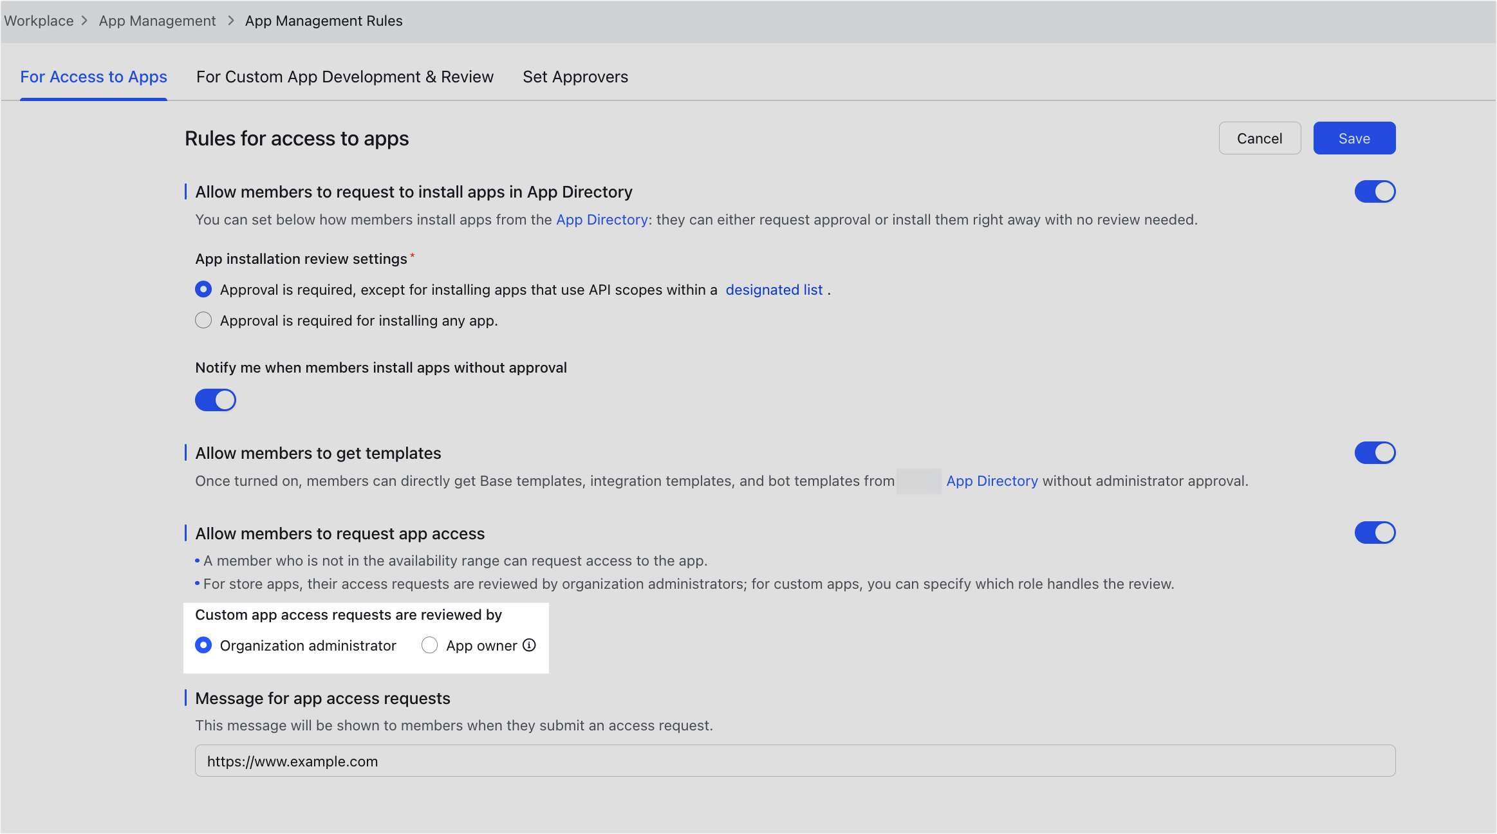The width and height of the screenshot is (1497, 834).
Task: Switch to For Access to Apps tab
Action: 94,77
